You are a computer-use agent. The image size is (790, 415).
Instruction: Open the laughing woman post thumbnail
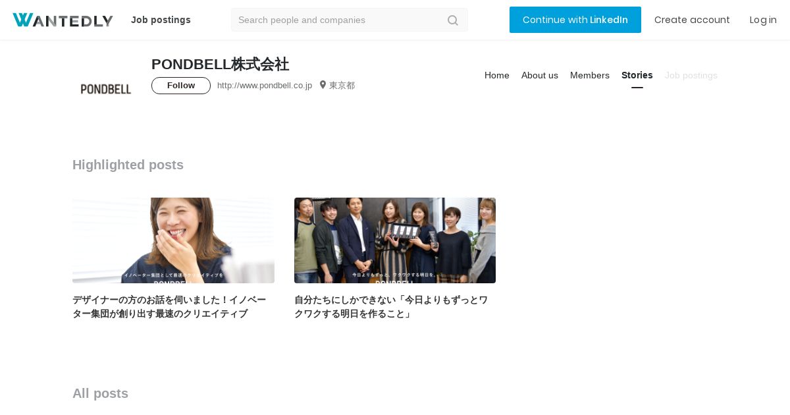(173, 240)
